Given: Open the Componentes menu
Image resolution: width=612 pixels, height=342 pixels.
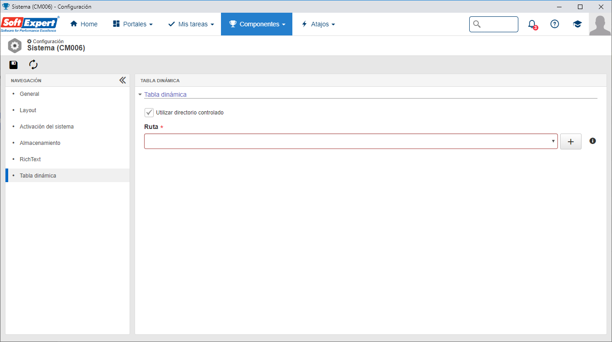Looking at the screenshot, I should (x=257, y=24).
